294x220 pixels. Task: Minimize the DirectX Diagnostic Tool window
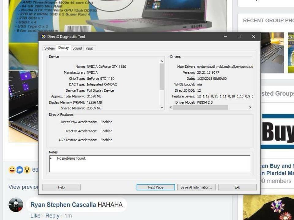(x=226, y=36)
